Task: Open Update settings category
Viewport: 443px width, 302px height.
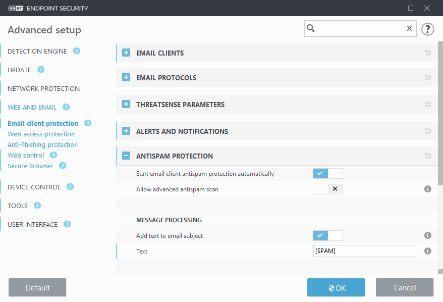Action: click(20, 70)
